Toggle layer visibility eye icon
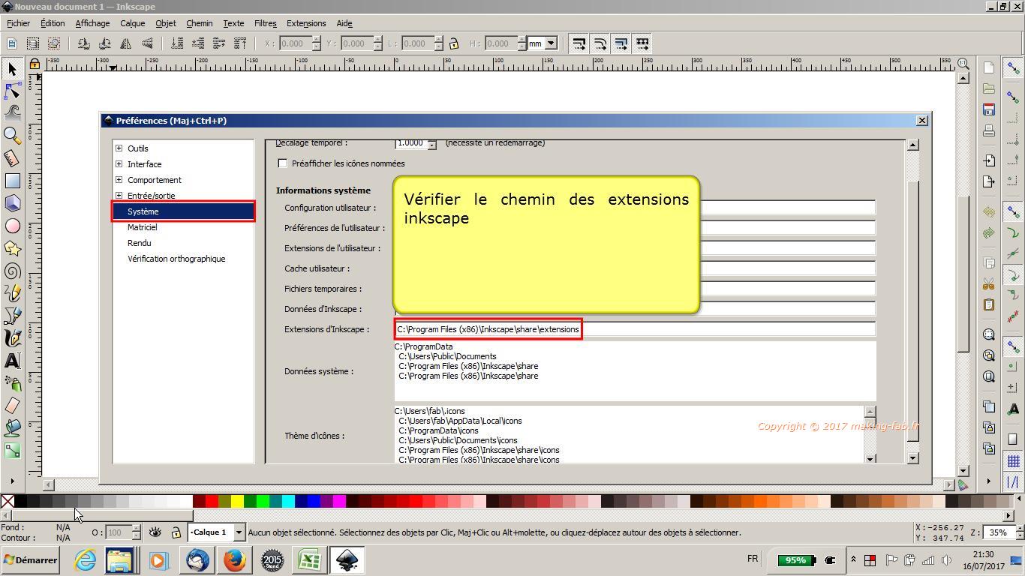The image size is (1025, 576). 155,532
